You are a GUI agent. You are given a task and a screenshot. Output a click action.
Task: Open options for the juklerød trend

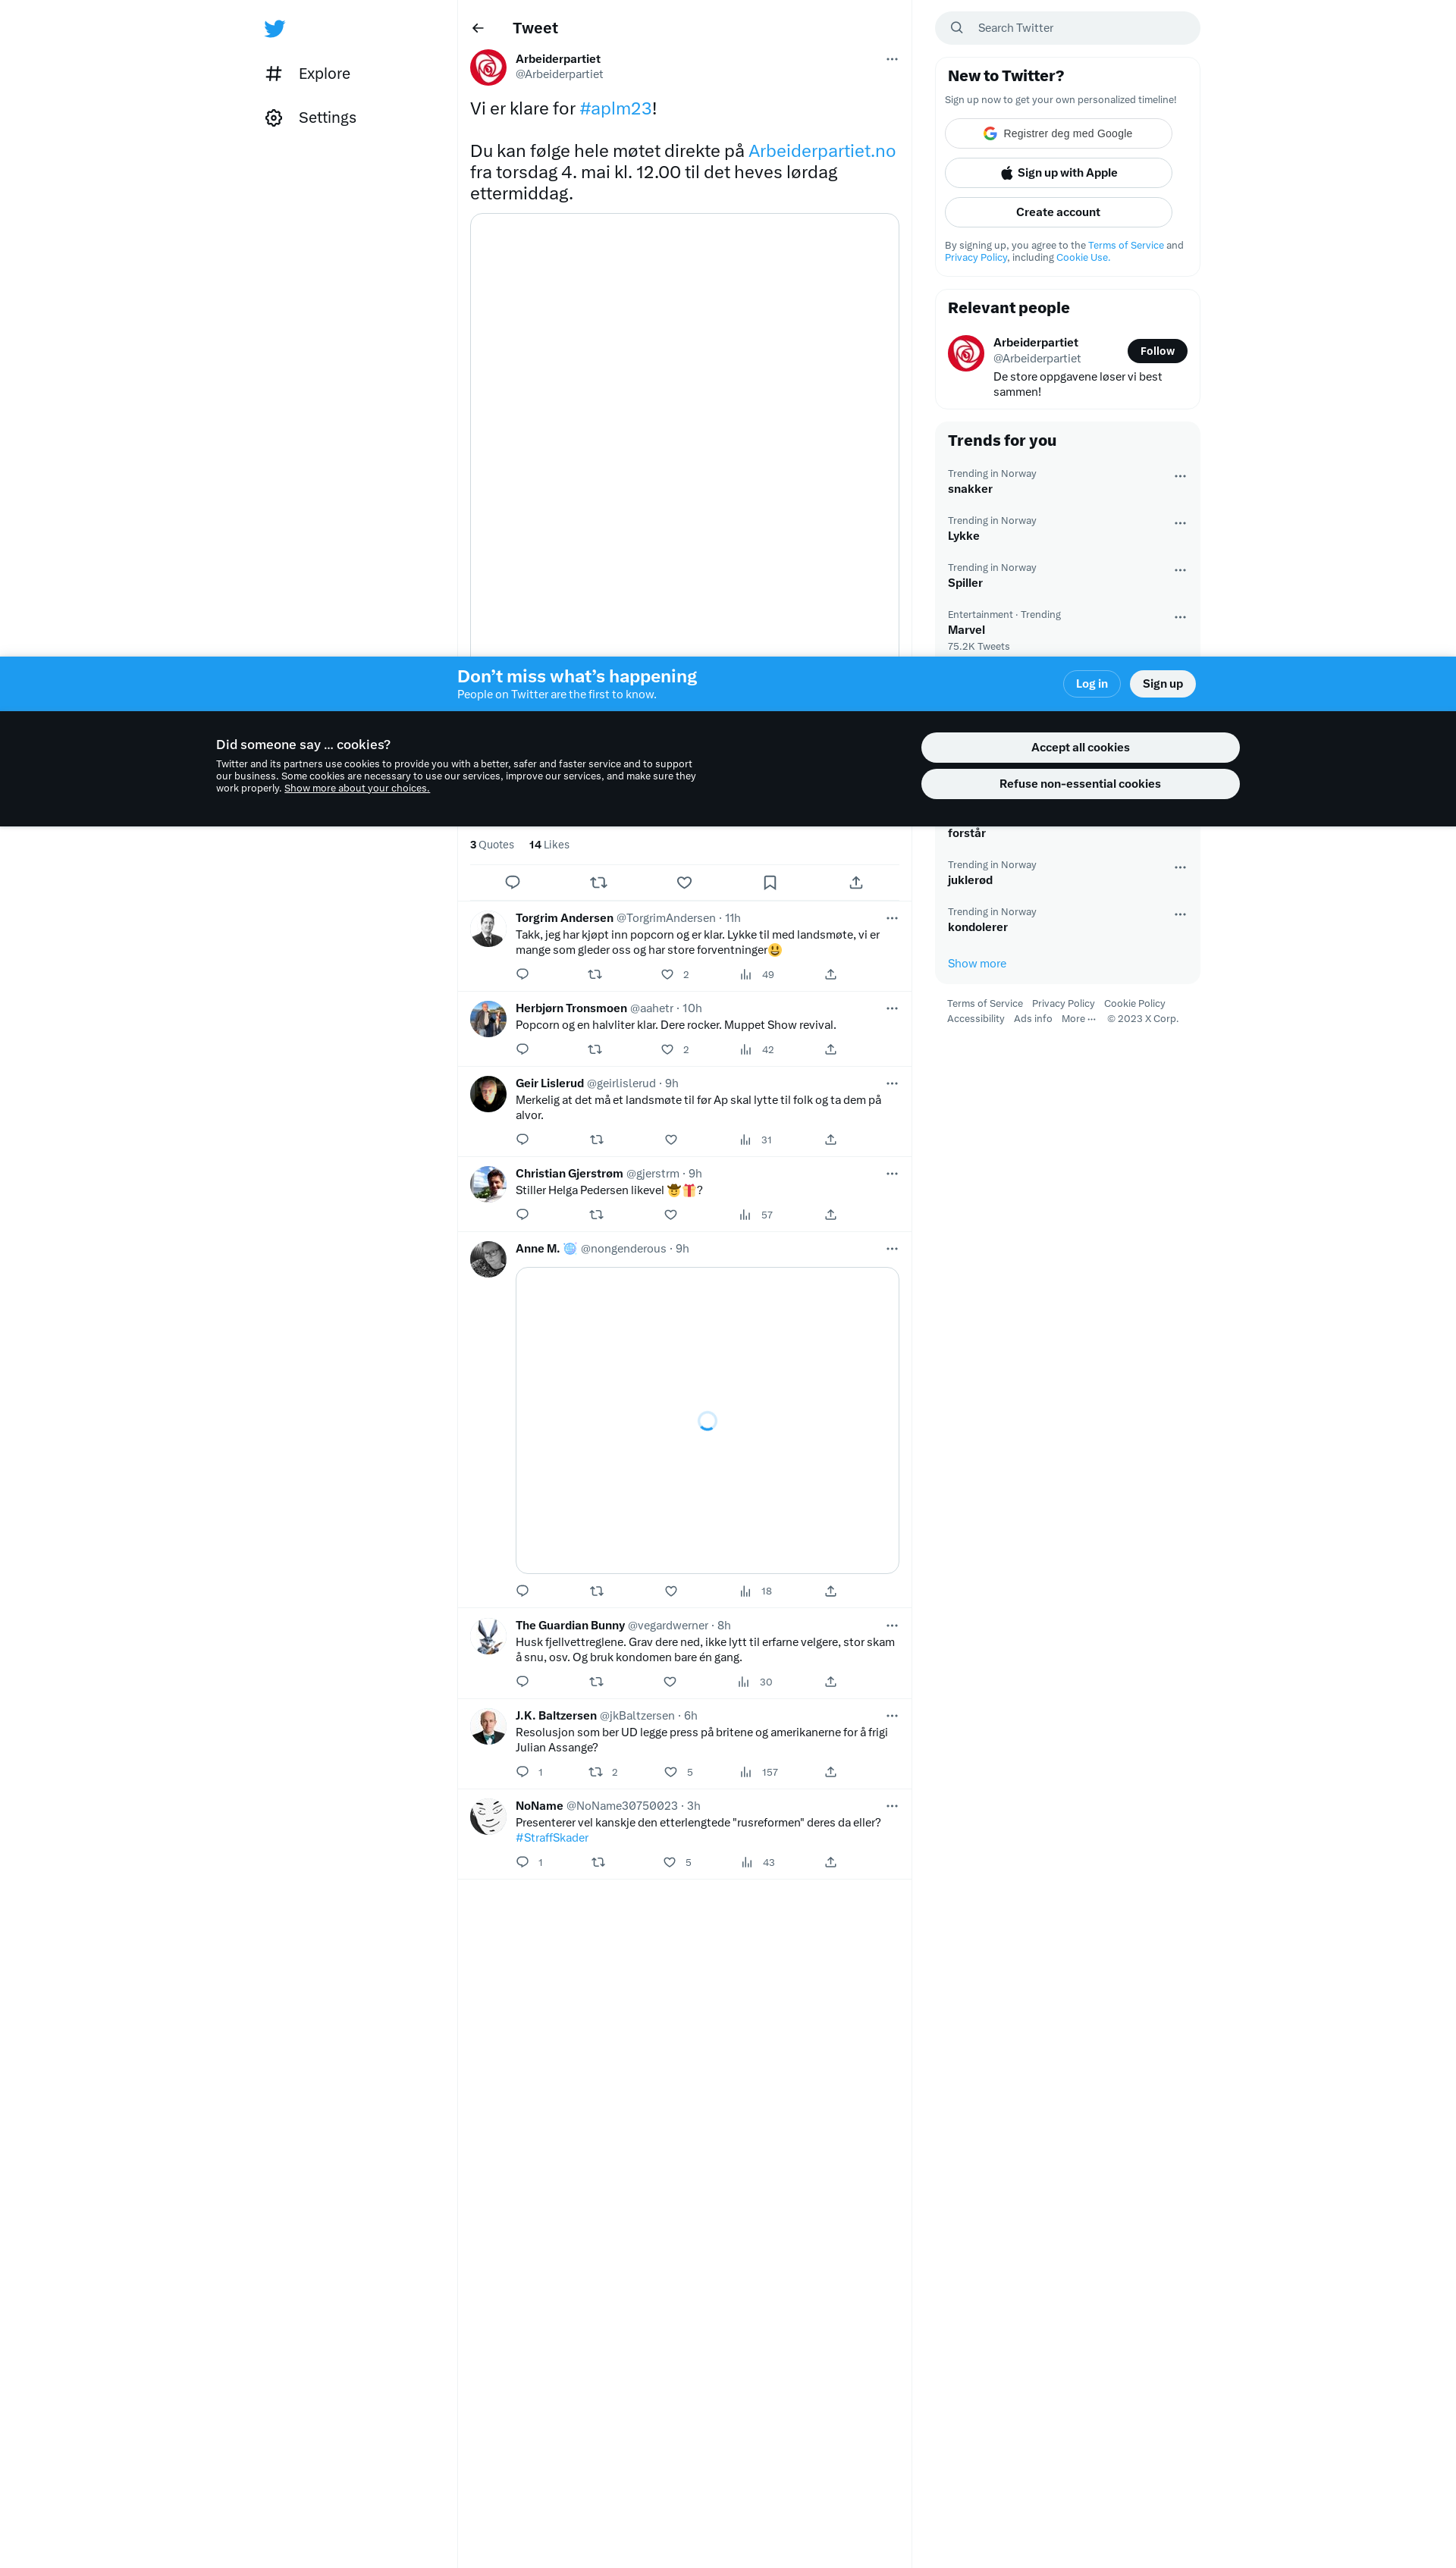[1180, 867]
